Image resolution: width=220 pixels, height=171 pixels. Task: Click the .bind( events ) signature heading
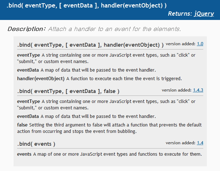[x=36, y=144]
